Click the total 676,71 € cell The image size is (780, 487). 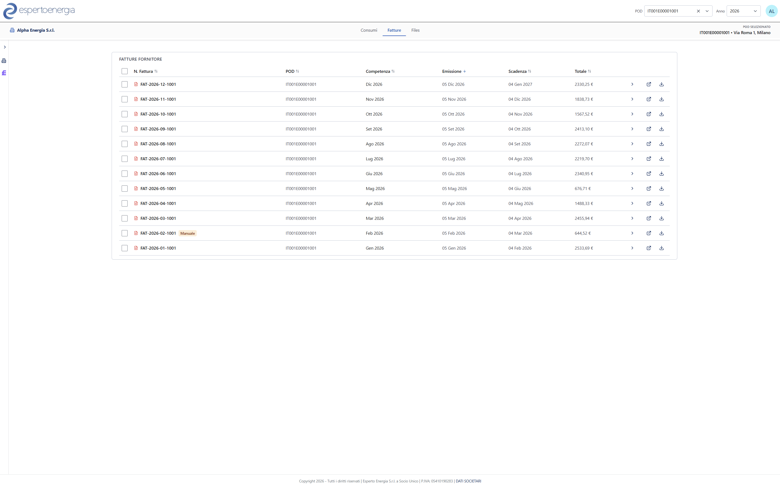[582, 188]
